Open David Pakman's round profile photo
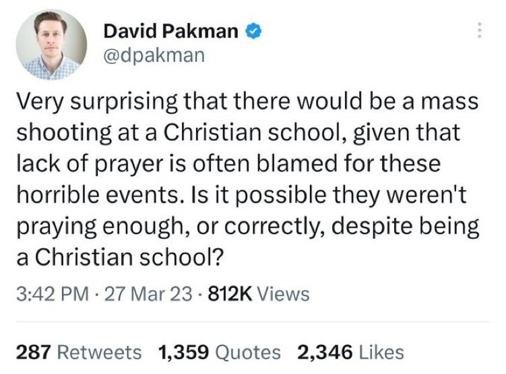Viewport: 506px width, 374px height. click(51, 44)
